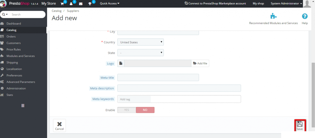This screenshot has width=315, height=138.
Task: Click the search magnifier dropdown icon
Action: [x=5, y=14]
